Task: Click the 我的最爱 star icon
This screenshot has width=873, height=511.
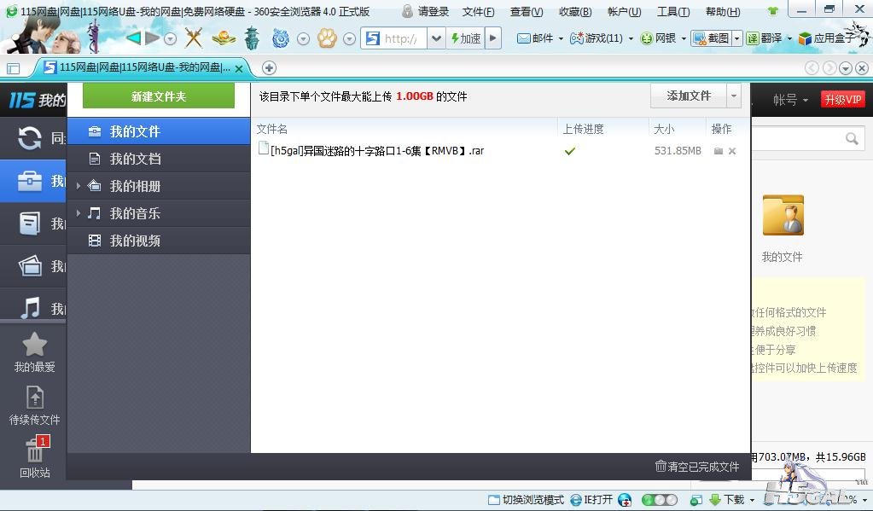Action: coord(34,345)
